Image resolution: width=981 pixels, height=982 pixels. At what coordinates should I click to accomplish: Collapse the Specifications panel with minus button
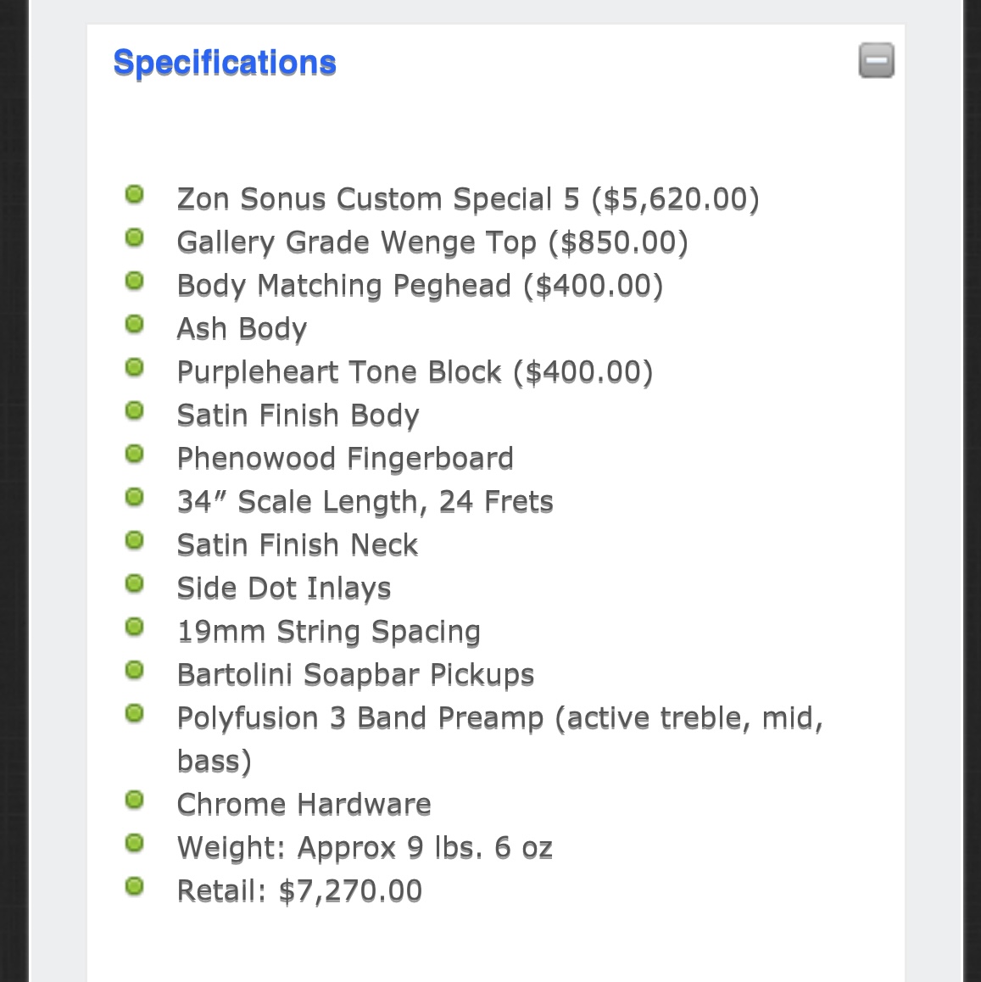pos(876,61)
